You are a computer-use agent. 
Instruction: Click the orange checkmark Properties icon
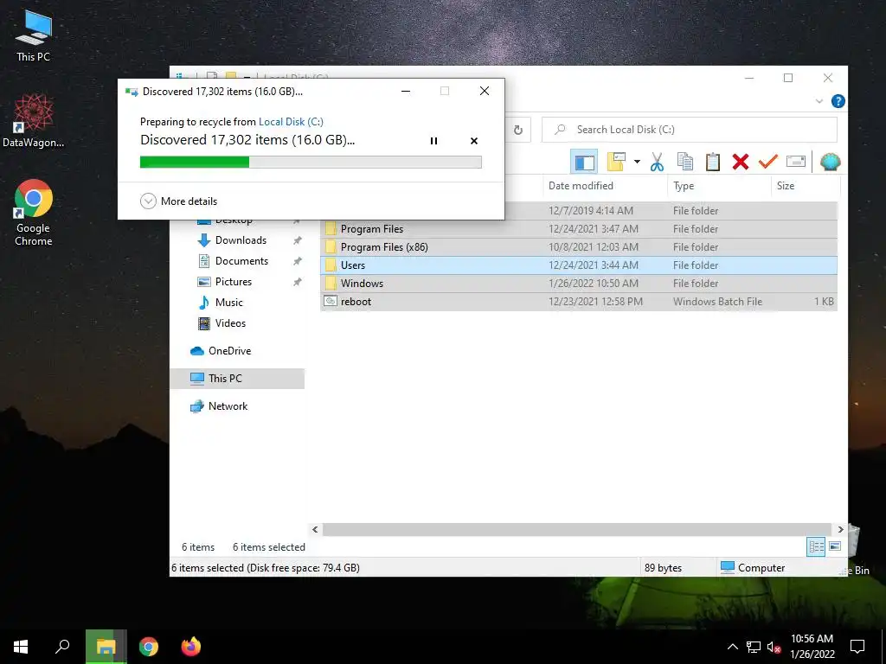click(x=768, y=162)
